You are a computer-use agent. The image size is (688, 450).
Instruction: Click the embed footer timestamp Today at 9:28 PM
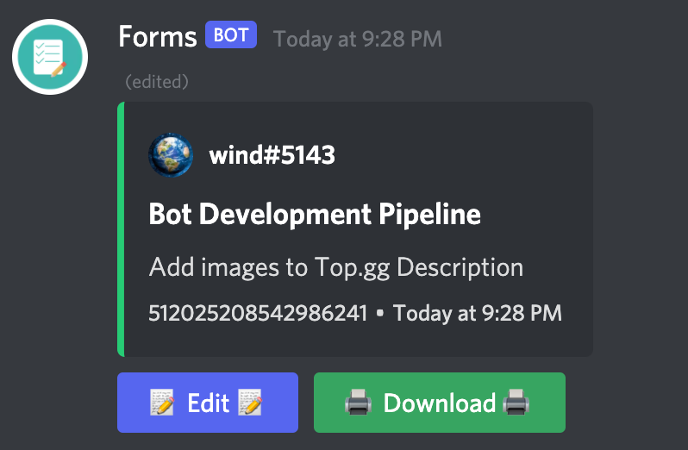(477, 313)
